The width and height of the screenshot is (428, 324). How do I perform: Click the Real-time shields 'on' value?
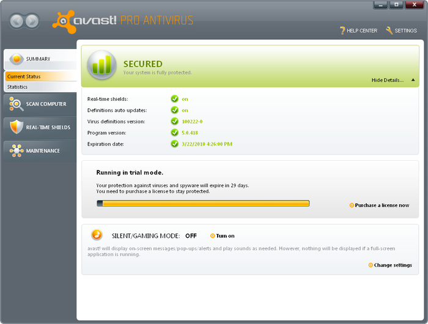[x=185, y=99]
